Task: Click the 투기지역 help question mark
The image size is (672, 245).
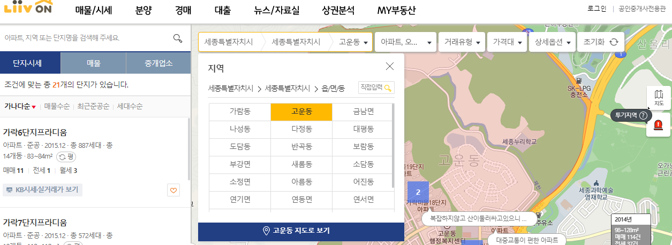Action: click(643, 115)
